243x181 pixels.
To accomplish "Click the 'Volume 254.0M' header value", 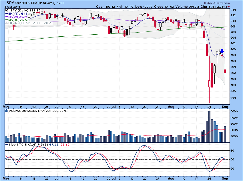I will pyautogui.click(x=187, y=7).
